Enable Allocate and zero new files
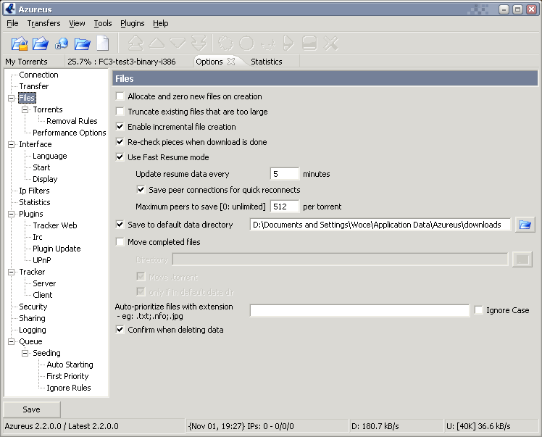The height and width of the screenshot is (437, 542). click(x=120, y=96)
